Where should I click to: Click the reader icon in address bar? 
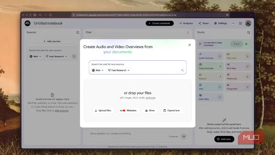[x=227, y=15]
